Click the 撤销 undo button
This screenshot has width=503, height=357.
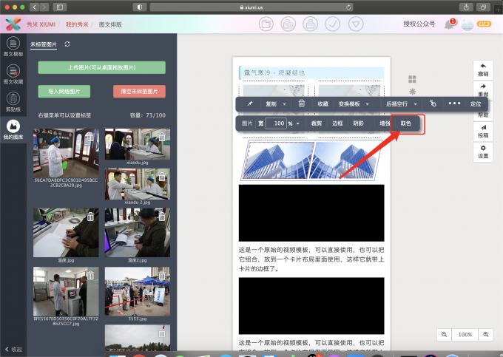coord(483,69)
